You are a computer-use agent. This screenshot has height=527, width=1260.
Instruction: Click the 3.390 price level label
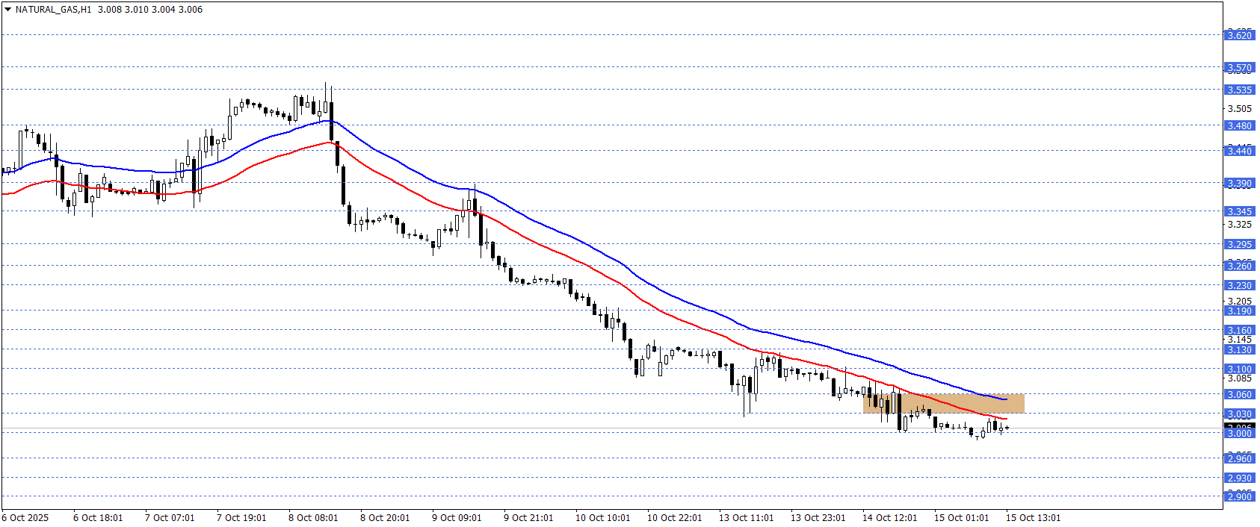pyautogui.click(x=1240, y=184)
